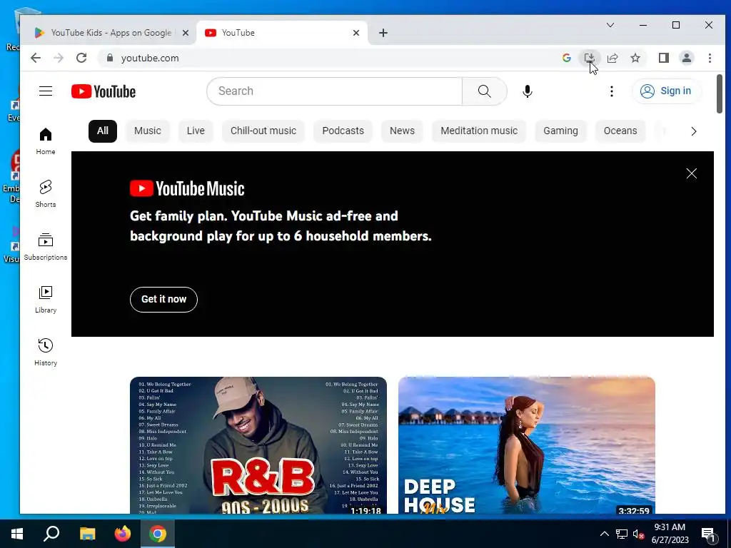This screenshot has width=731, height=548.
Task: Open History in sidebar
Action: pos(46,352)
